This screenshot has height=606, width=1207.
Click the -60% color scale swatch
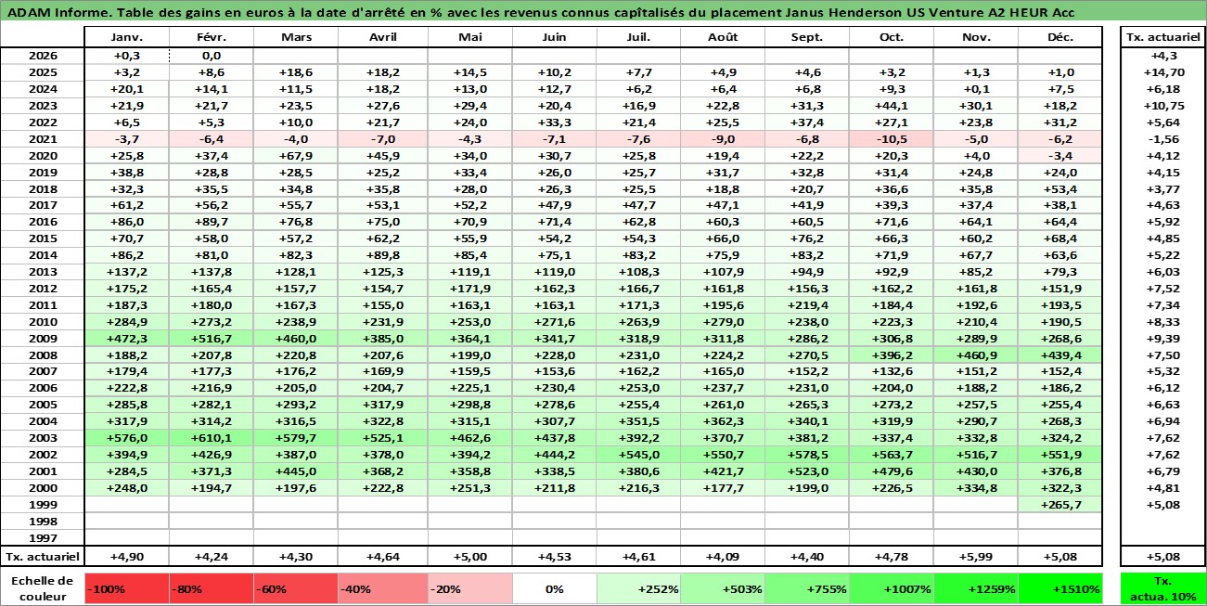pos(295,588)
